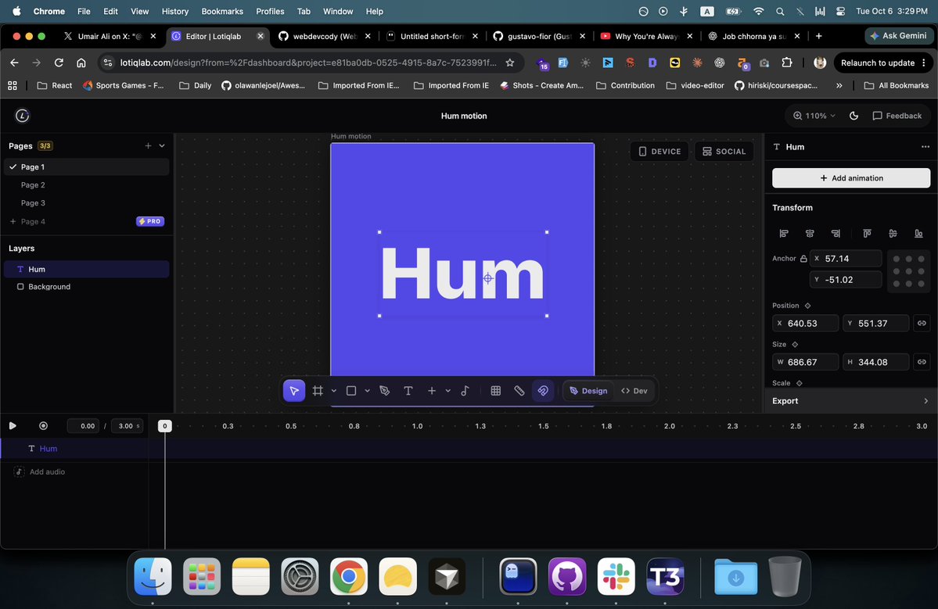Align layer to left edge
This screenshot has width=938, height=609.
[x=784, y=233]
